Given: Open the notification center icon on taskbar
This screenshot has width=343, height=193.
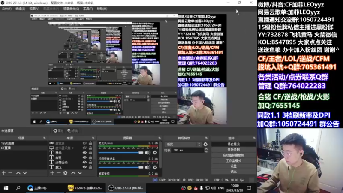Looking at the screenshot, I should coord(249,188).
